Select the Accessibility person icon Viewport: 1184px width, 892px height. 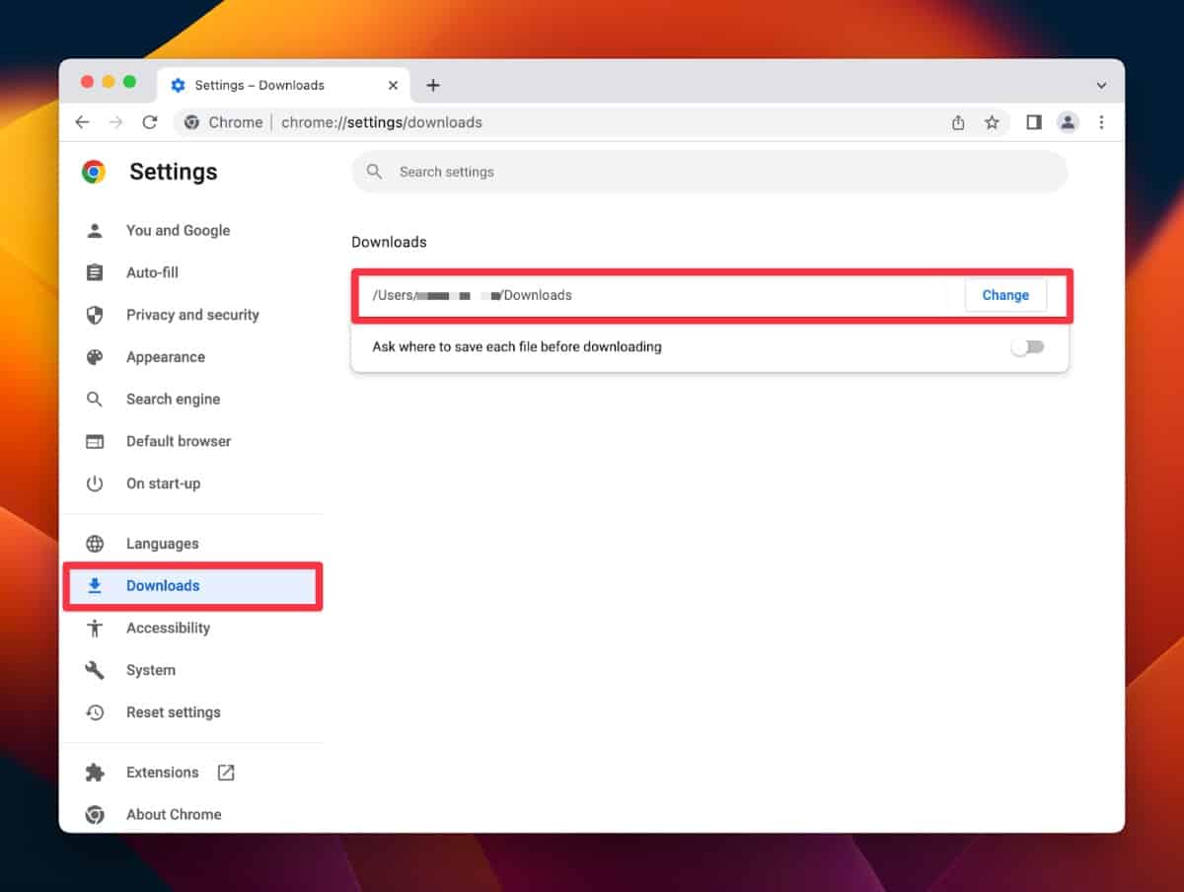point(95,628)
